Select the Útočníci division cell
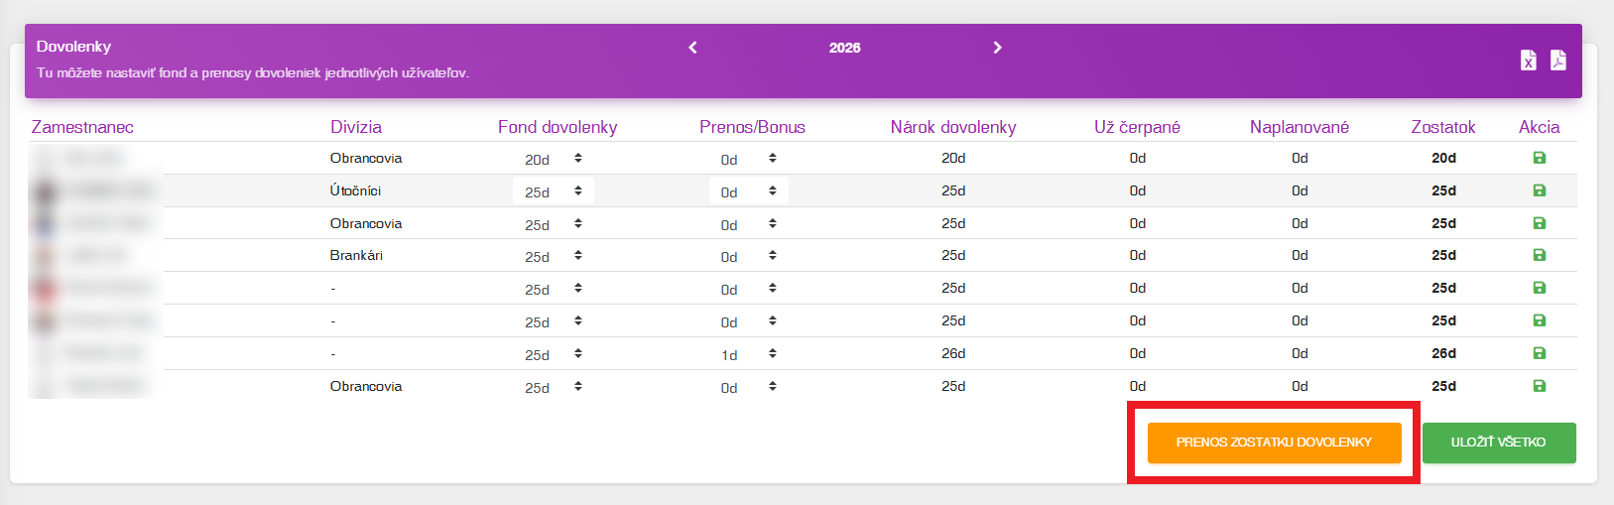Screen dimensions: 1614x505 [355, 190]
